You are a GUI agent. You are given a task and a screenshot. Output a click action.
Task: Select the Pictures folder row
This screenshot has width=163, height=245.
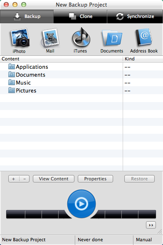pos(81,90)
